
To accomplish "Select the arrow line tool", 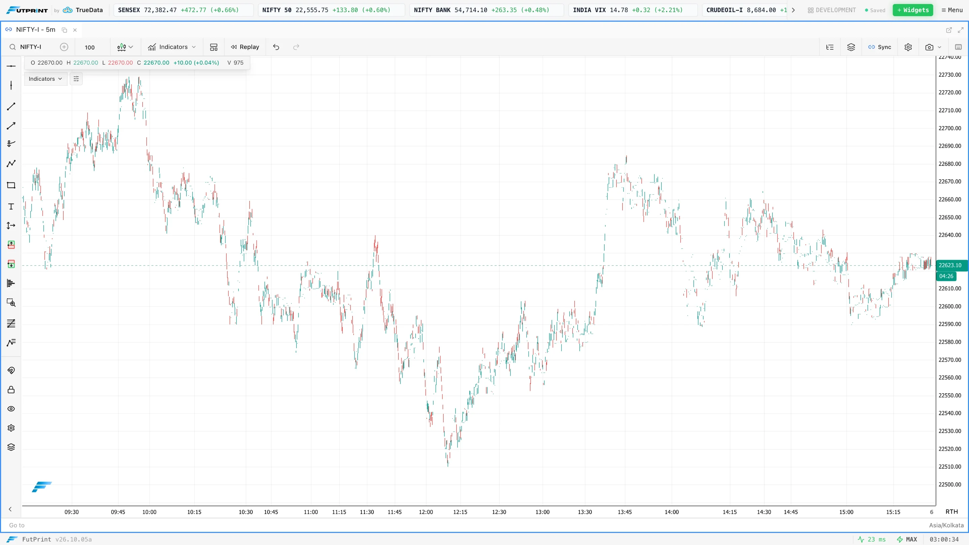I will (11, 125).
